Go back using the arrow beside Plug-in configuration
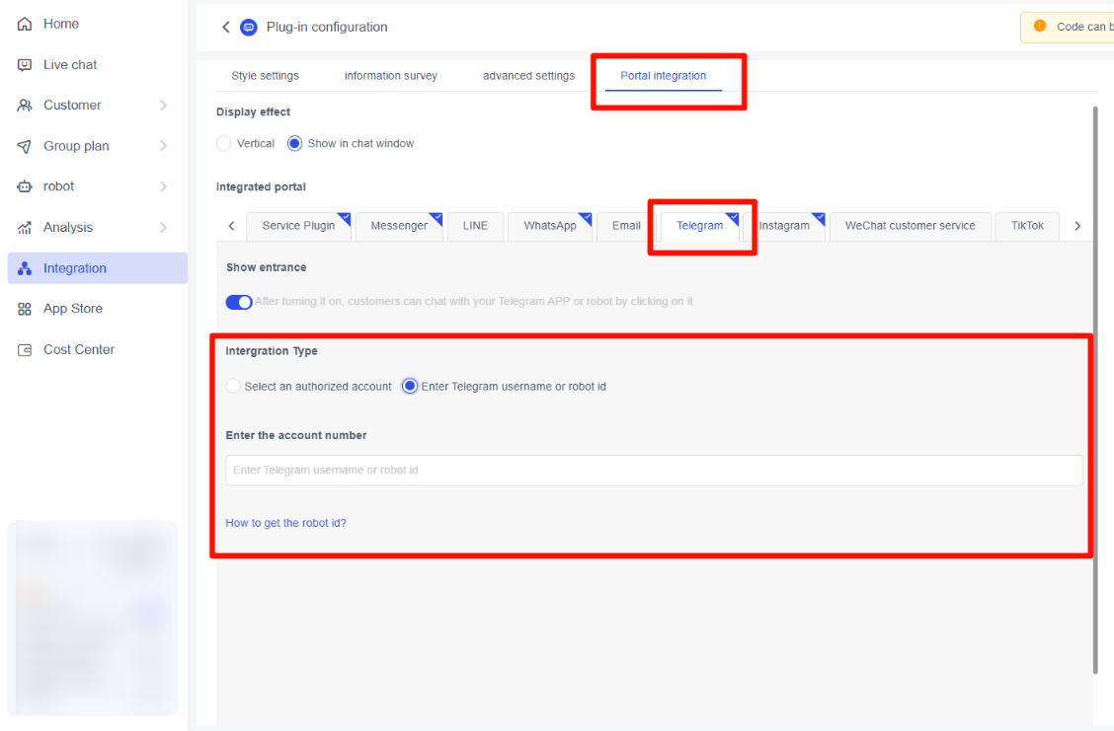The height and width of the screenshot is (731, 1114). click(x=226, y=27)
